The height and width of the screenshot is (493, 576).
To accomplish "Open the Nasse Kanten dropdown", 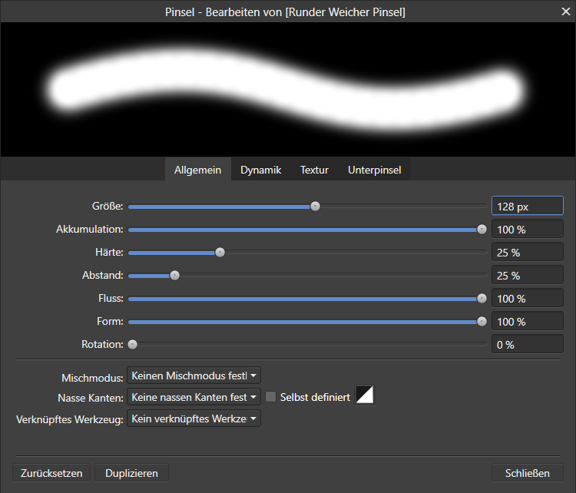I will (194, 397).
